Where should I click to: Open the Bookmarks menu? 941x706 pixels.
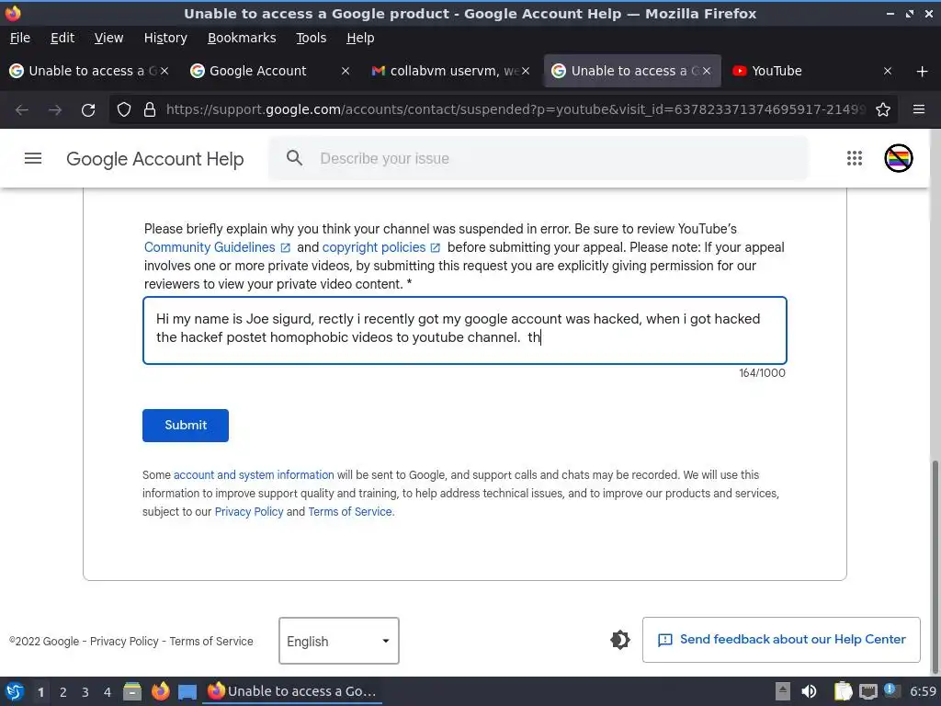pos(242,38)
